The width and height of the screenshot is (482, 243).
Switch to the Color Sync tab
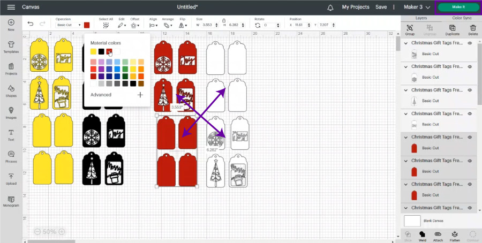(461, 18)
